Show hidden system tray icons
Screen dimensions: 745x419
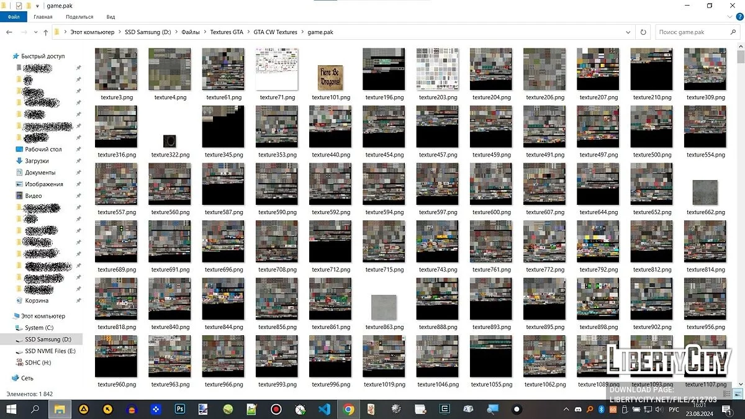pos(566,409)
